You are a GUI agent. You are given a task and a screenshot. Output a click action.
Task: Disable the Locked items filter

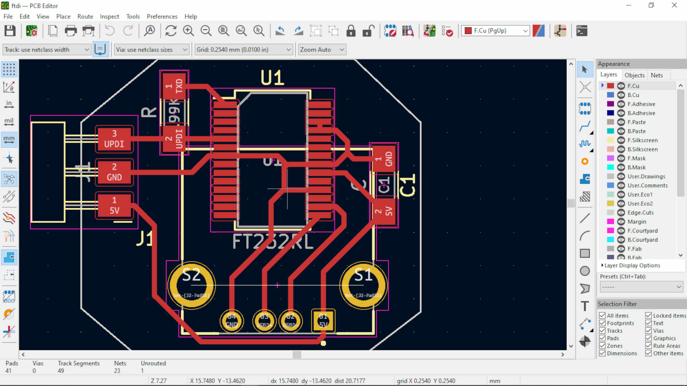pos(648,316)
